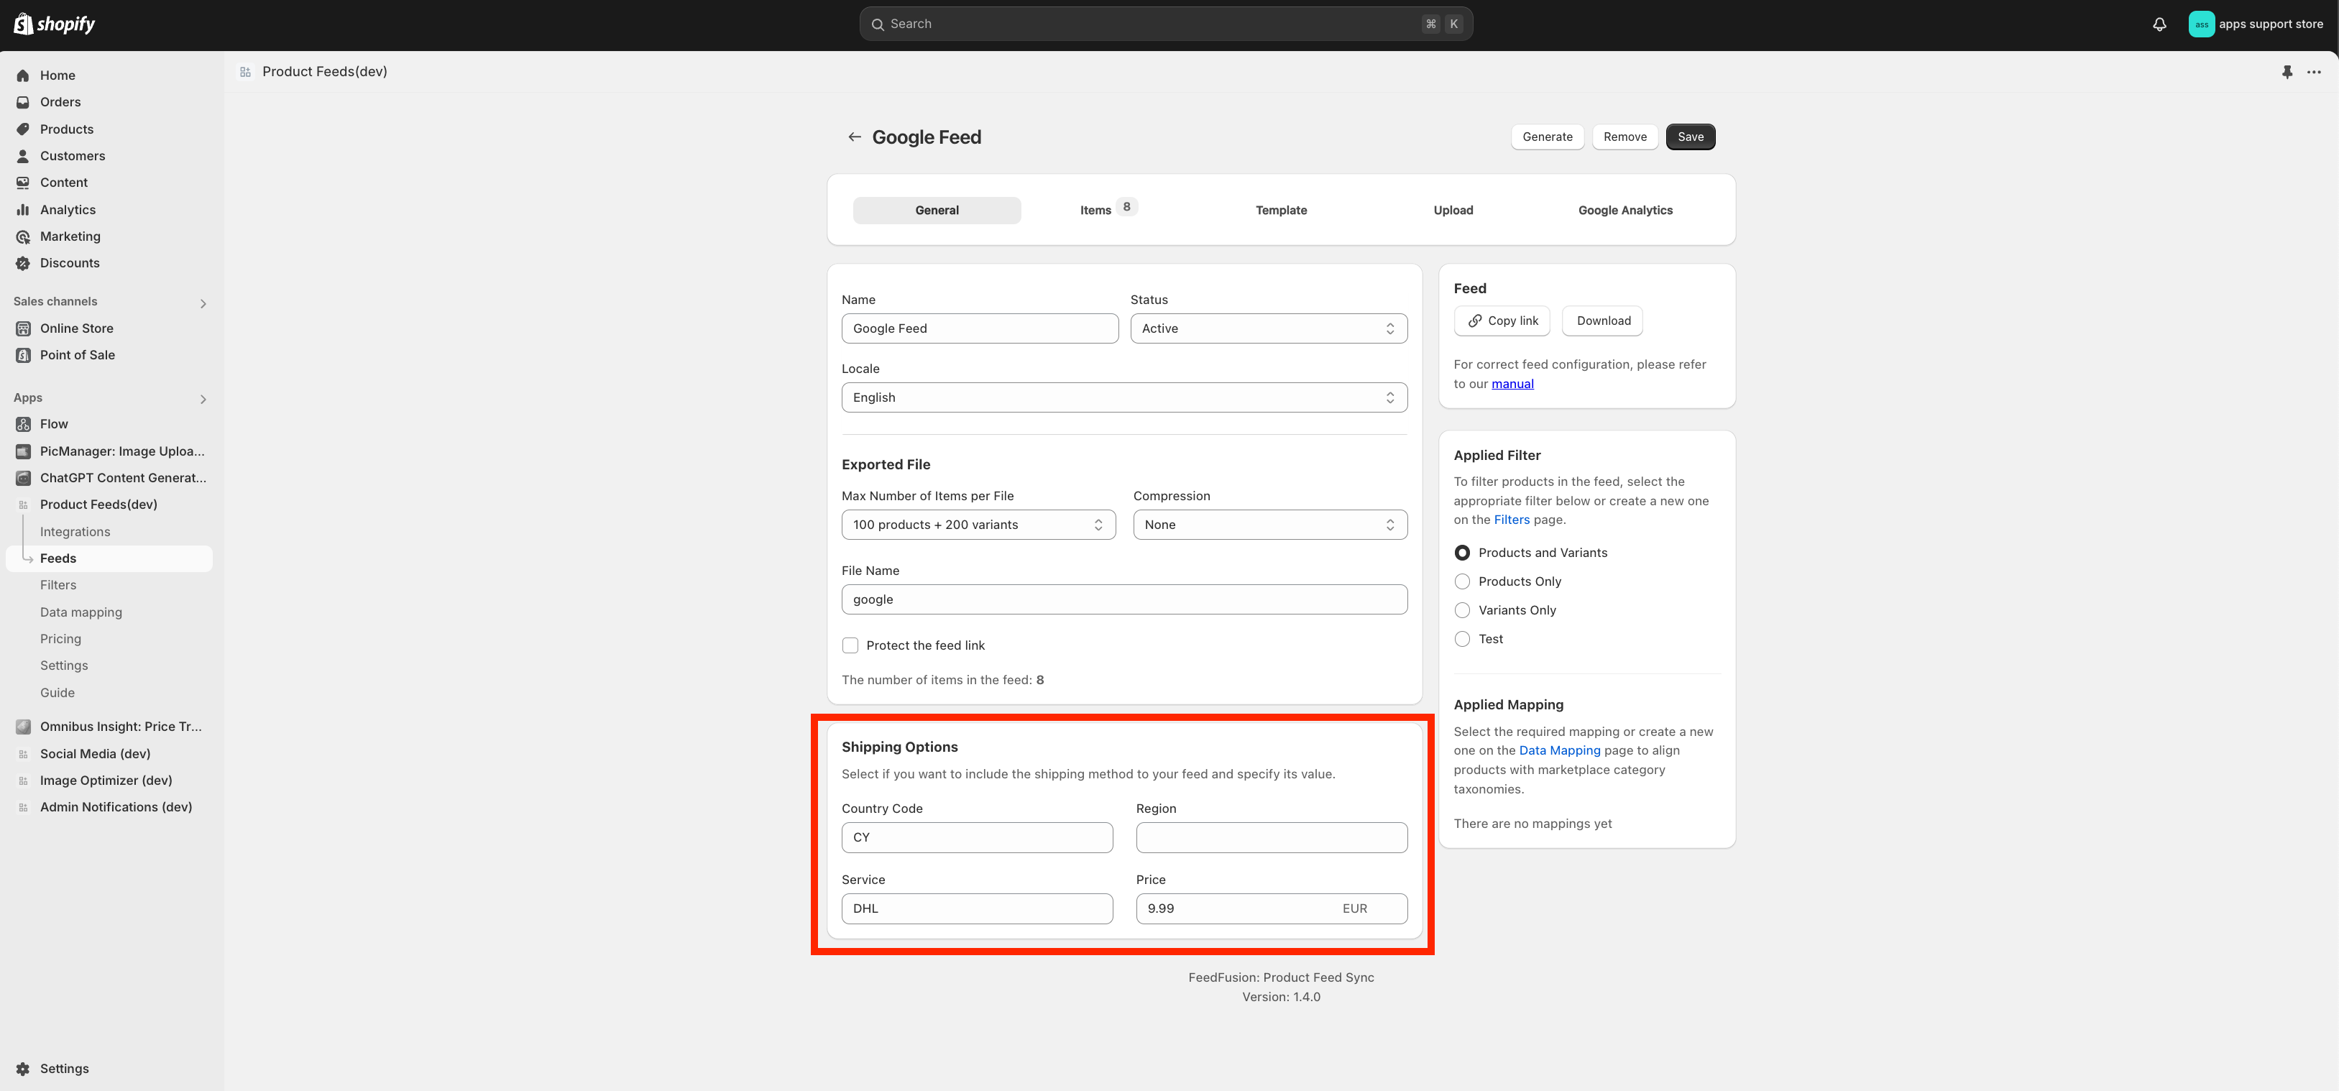Viewport: 2339px width, 1091px height.
Task: Expand the Apps section chevron
Action: (x=203, y=400)
